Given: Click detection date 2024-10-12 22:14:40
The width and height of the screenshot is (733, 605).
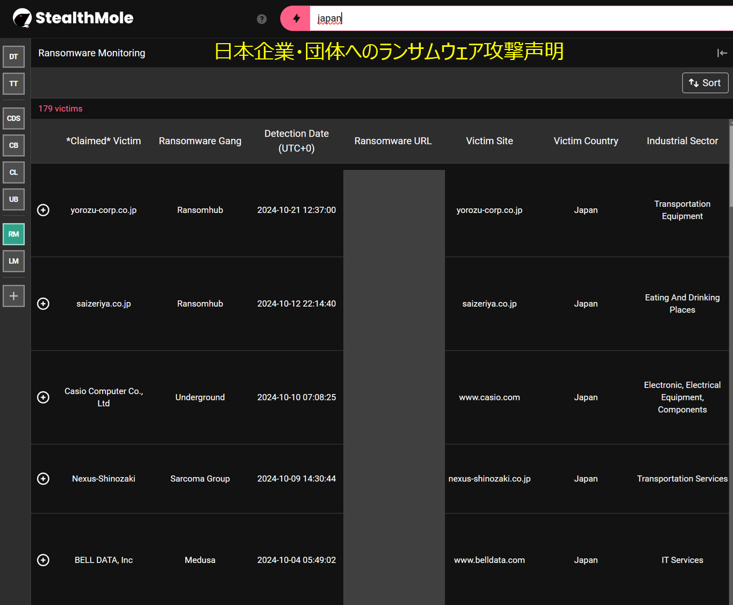Looking at the screenshot, I should pyautogui.click(x=296, y=304).
